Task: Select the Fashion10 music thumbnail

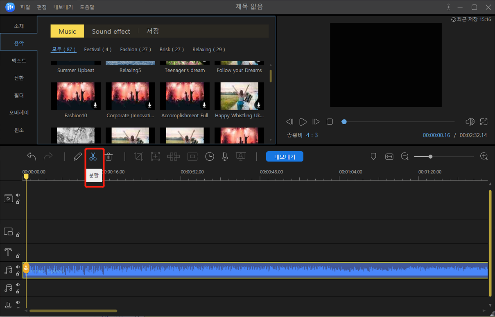Action: coord(76,96)
